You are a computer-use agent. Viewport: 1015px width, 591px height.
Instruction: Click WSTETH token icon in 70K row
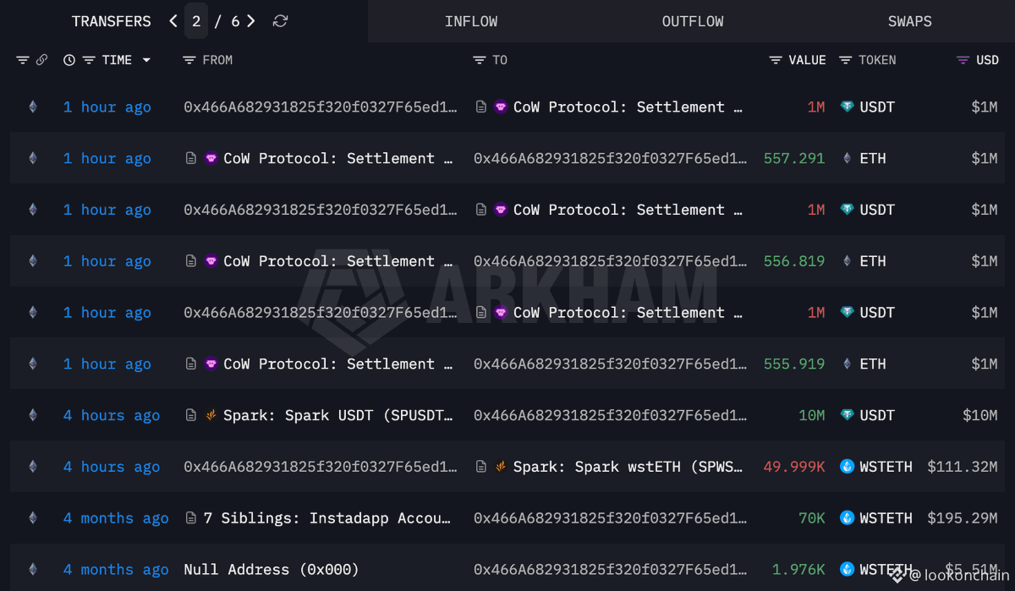847,518
